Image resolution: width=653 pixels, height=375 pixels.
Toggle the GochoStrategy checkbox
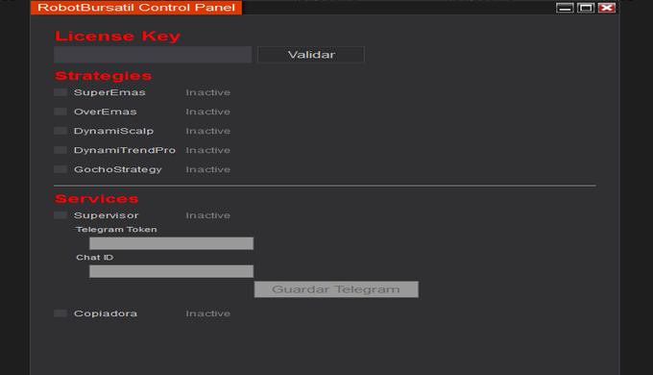[60, 169]
